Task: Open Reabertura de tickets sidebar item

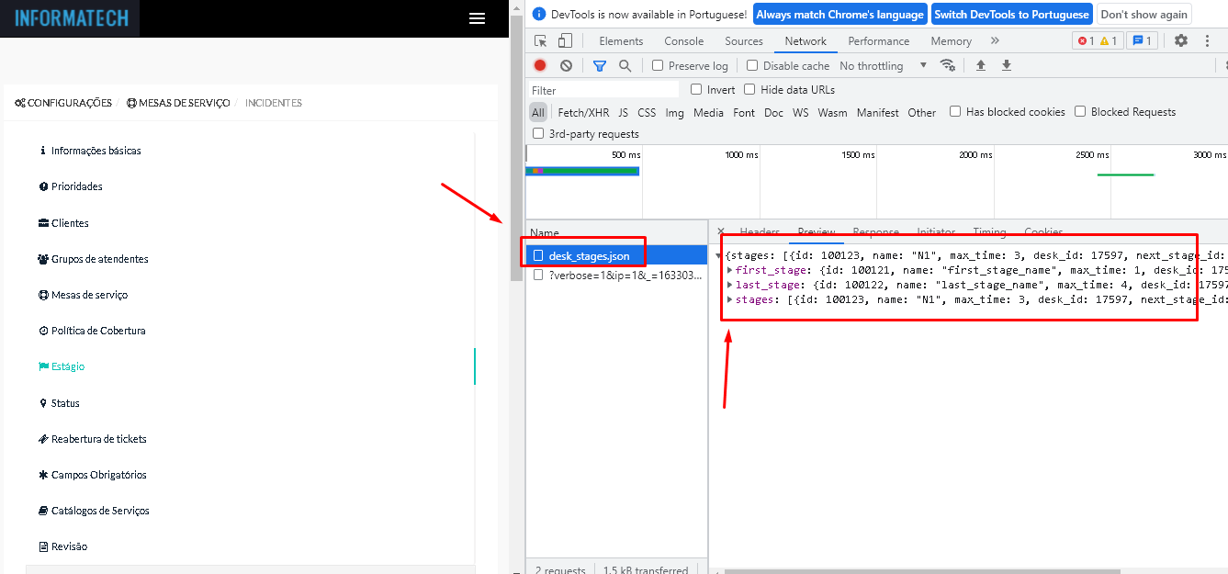Action: (93, 439)
